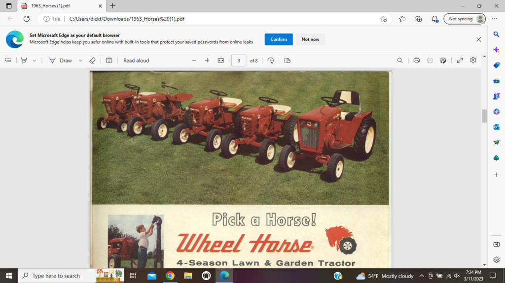Open Task View on taskbar
This screenshot has width=505, height=283.
coord(133,276)
